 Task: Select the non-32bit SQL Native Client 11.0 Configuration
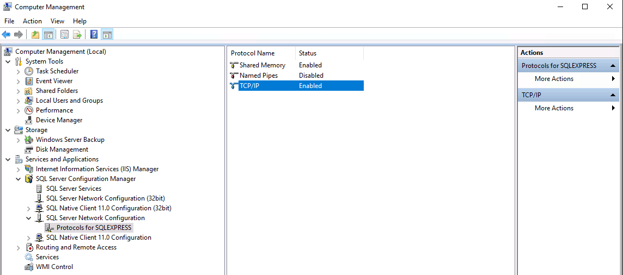coord(99,237)
